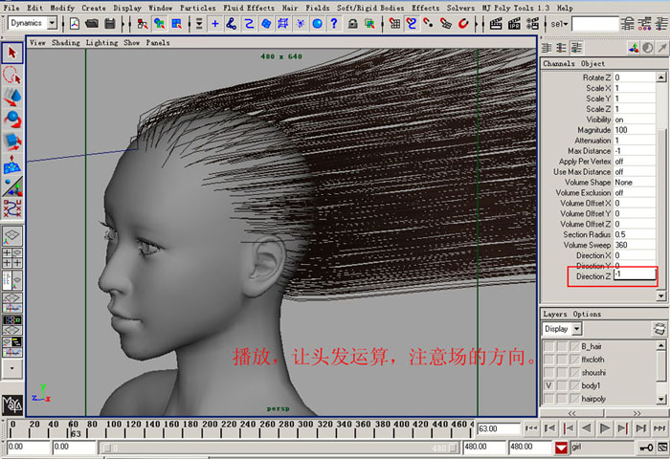
Task: Toggle Make Live magnet icon
Action: [462, 24]
